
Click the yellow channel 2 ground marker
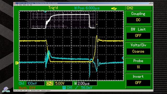[17, 63]
